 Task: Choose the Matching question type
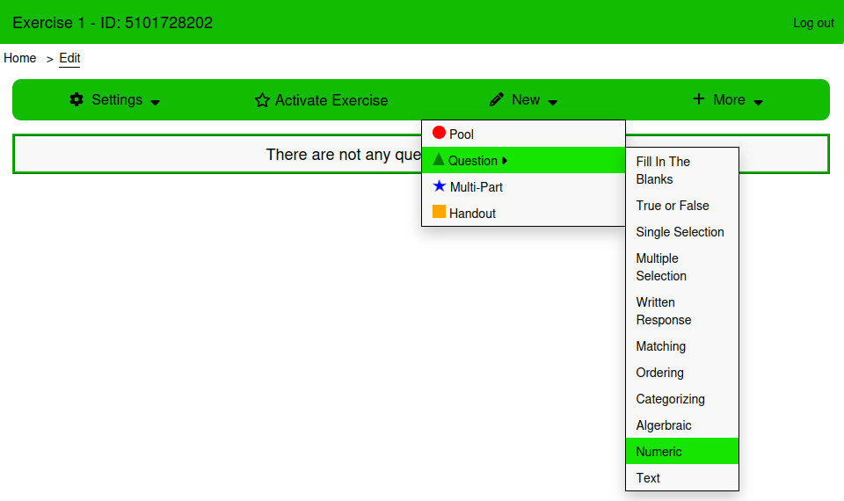coord(660,346)
